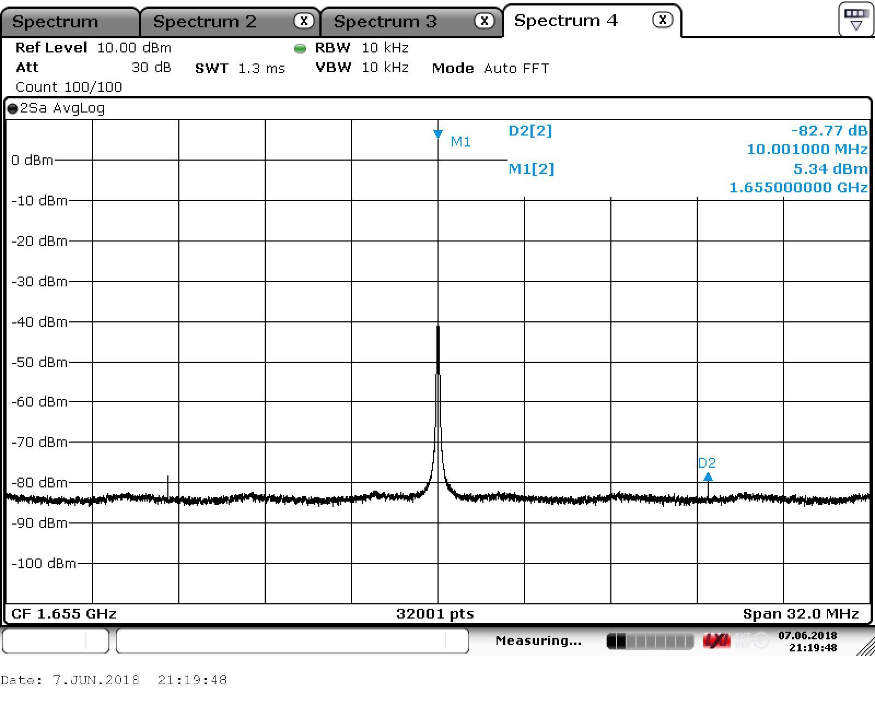This screenshot has width=875, height=706.
Task: Click the measurement progress bar
Action: 650,640
